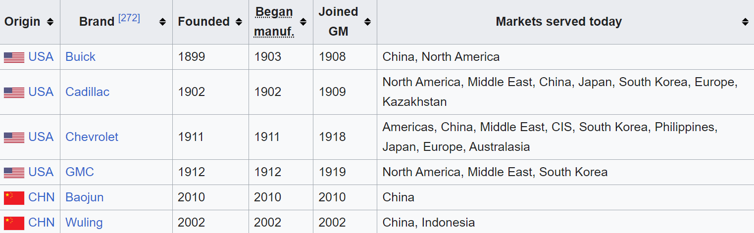Image resolution: width=754 pixels, height=233 pixels.
Task: Open the GMC brand link
Action: (x=79, y=172)
